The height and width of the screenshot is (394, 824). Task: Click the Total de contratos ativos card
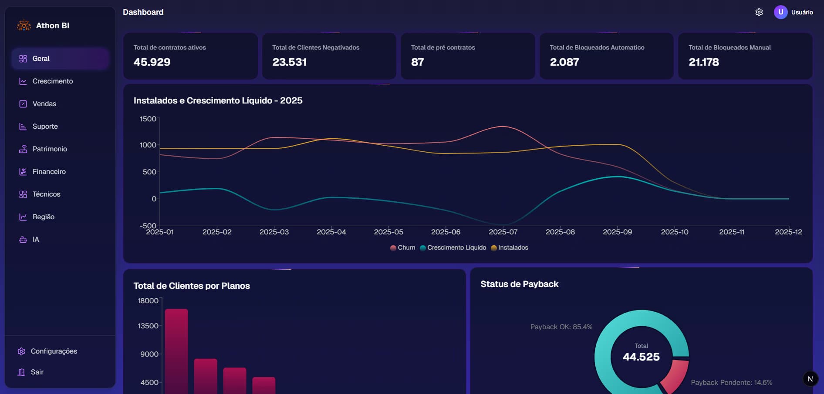[190, 56]
